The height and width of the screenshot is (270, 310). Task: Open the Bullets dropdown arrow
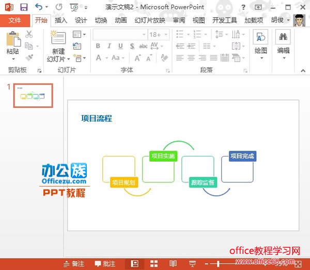[188, 35]
